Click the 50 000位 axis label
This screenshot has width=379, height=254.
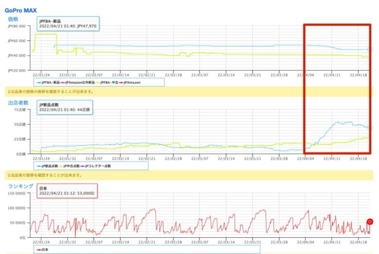coord(18,223)
